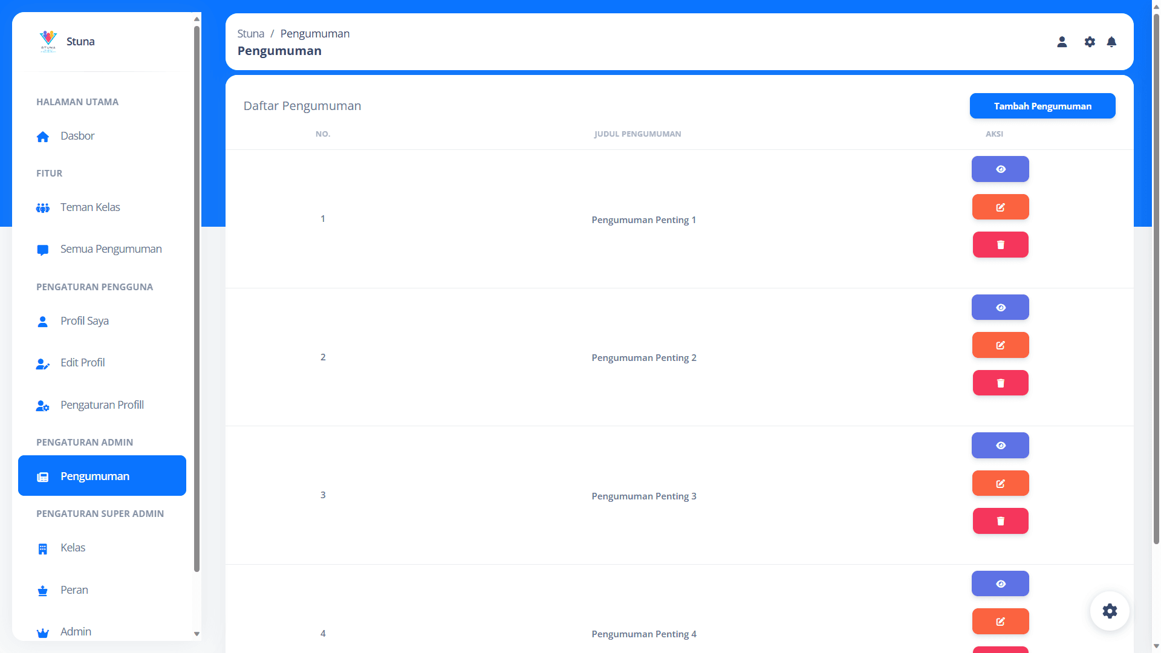View Pengumuman Penting 1 via eye button
The image size is (1161, 653).
point(1000,169)
